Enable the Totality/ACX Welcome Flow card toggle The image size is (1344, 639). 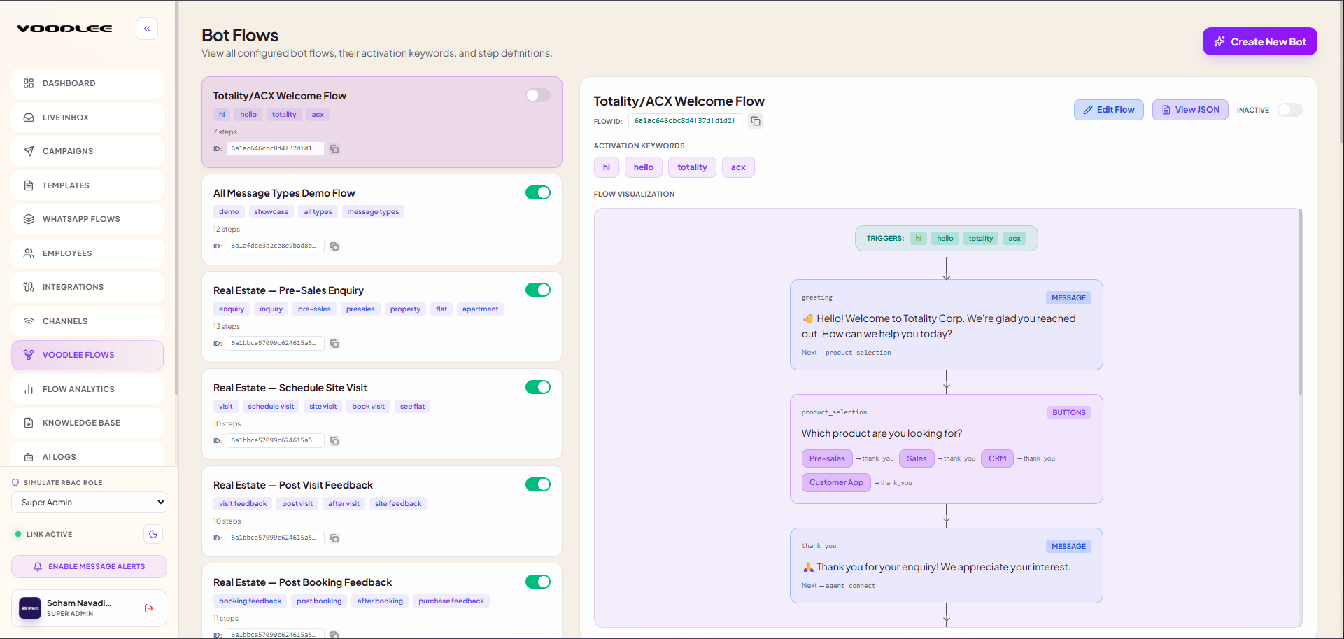[x=538, y=95]
